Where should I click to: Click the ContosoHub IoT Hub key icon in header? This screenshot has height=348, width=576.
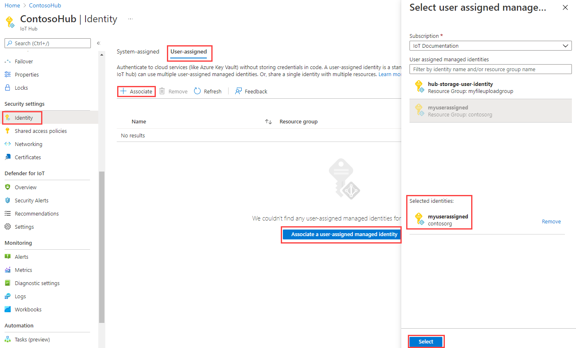(x=10, y=22)
